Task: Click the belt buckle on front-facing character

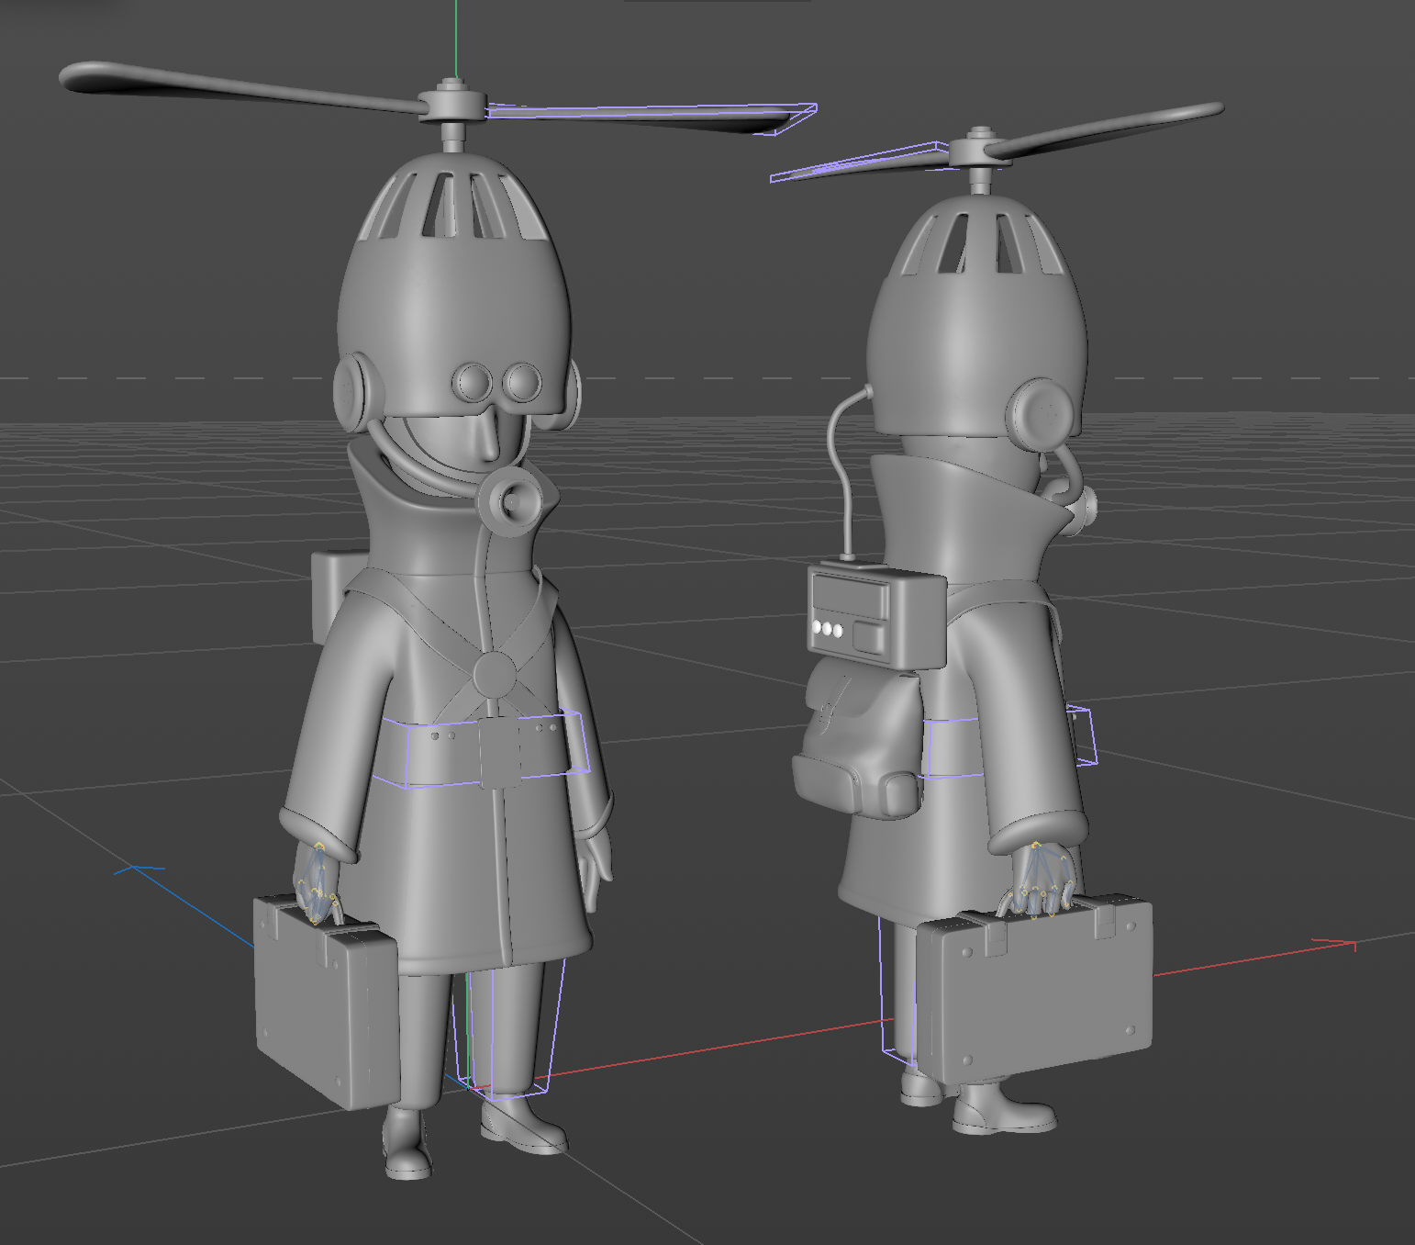Action: tap(499, 753)
